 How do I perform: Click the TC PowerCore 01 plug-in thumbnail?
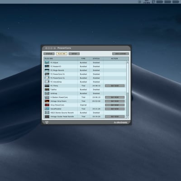(x=47, y=74)
